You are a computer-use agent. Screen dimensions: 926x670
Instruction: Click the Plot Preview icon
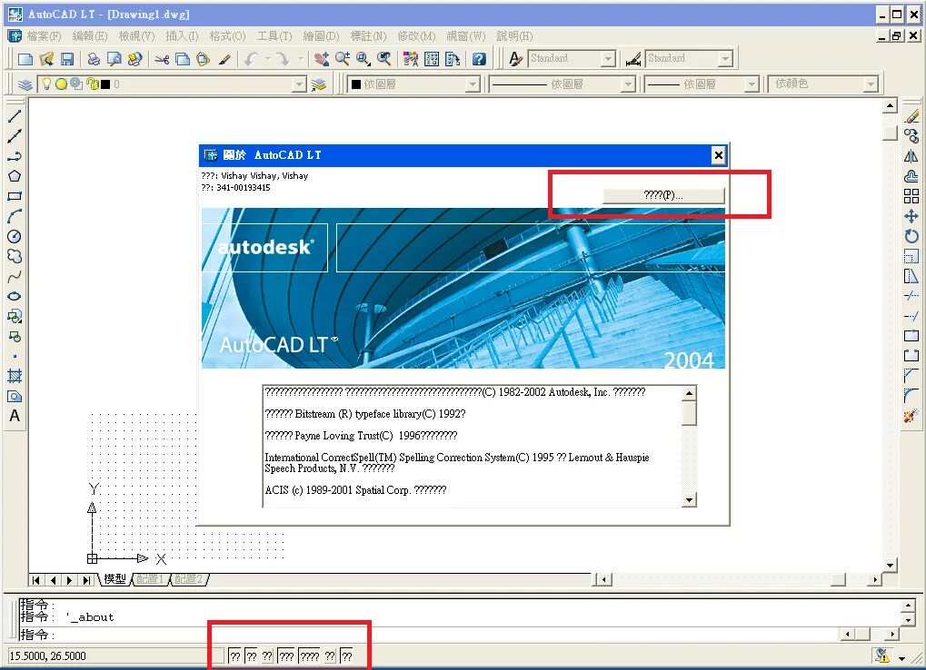[114, 59]
